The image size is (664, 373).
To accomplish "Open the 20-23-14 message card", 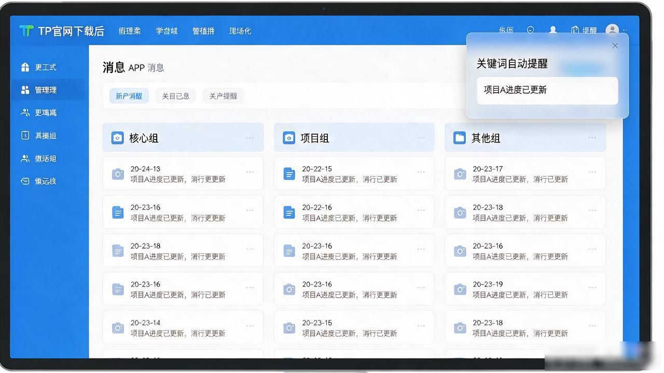I will click(183, 328).
